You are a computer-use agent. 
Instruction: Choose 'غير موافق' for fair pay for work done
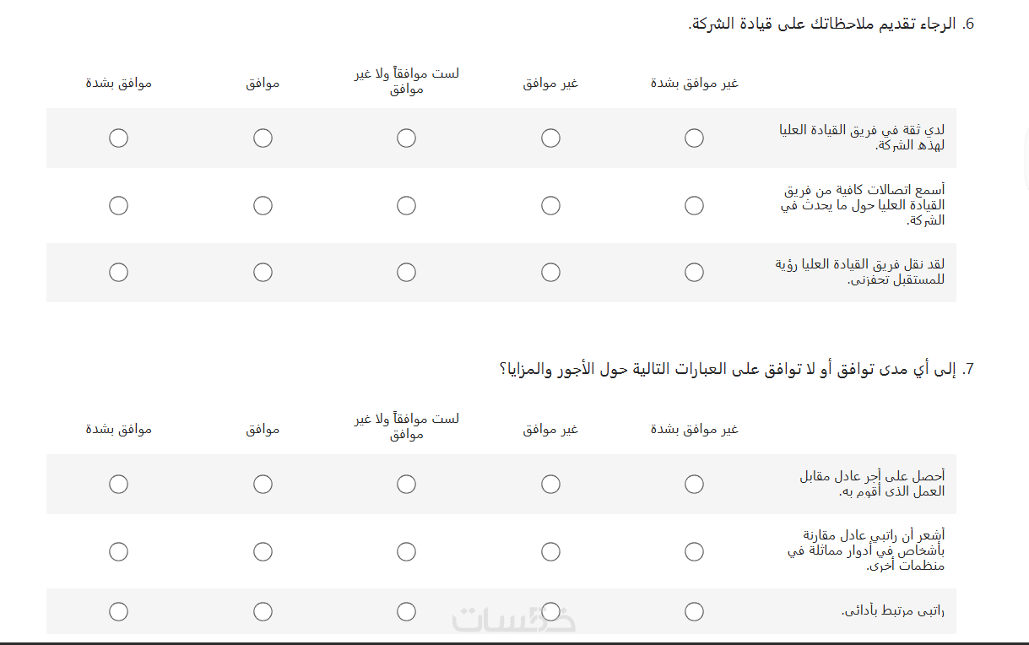point(550,484)
